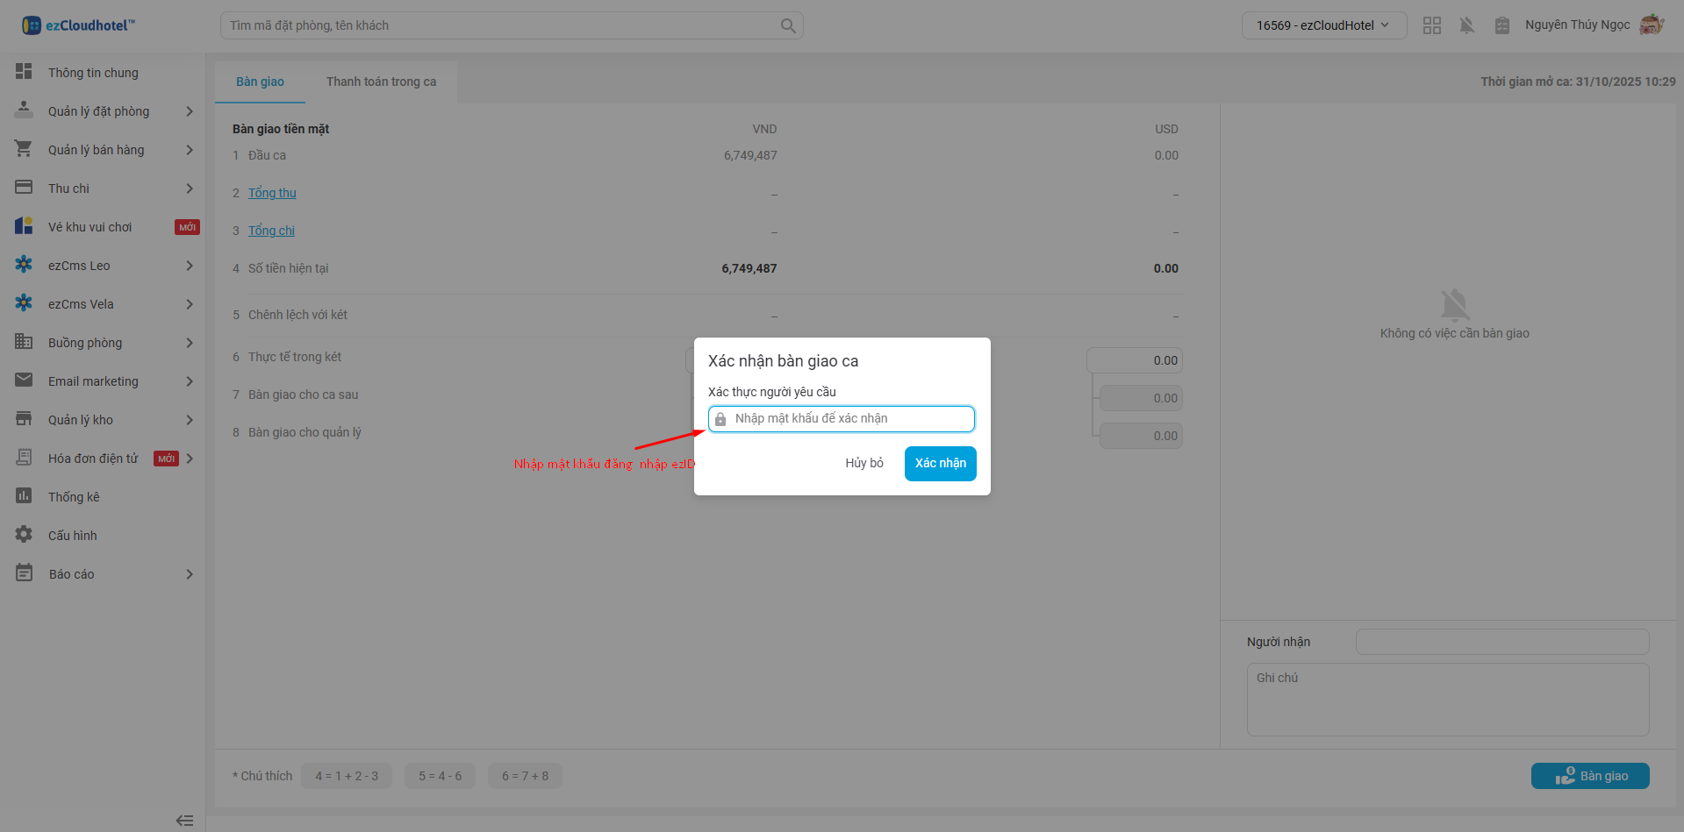This screenshot has width=1684, height=832.
Task: Expand the Báo cáo submenu
Action: (190, 574)
